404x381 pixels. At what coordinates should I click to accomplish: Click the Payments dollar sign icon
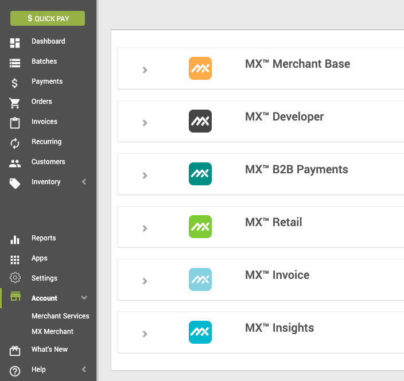[15, 83]
